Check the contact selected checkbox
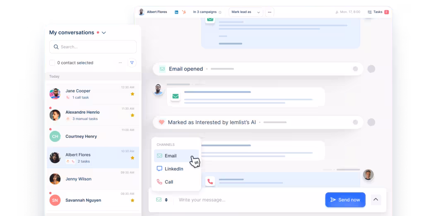The width and height of the screenshot is (424, 216). point(52,63)
